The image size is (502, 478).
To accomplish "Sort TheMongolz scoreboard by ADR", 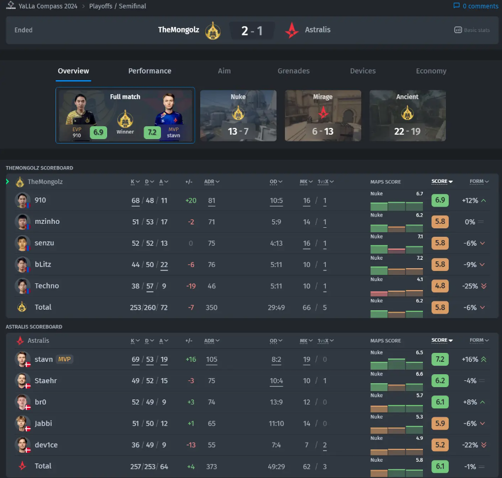I will coord(211,182).
